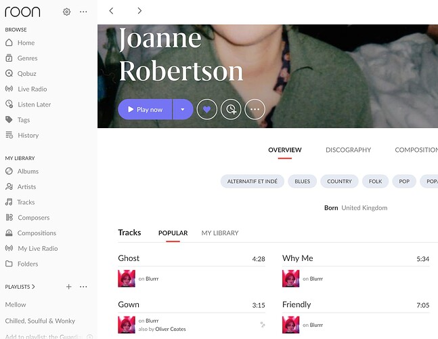Open the Playlists three-dots menu
This screenshot has height=339, width=438.
(83, 287)
